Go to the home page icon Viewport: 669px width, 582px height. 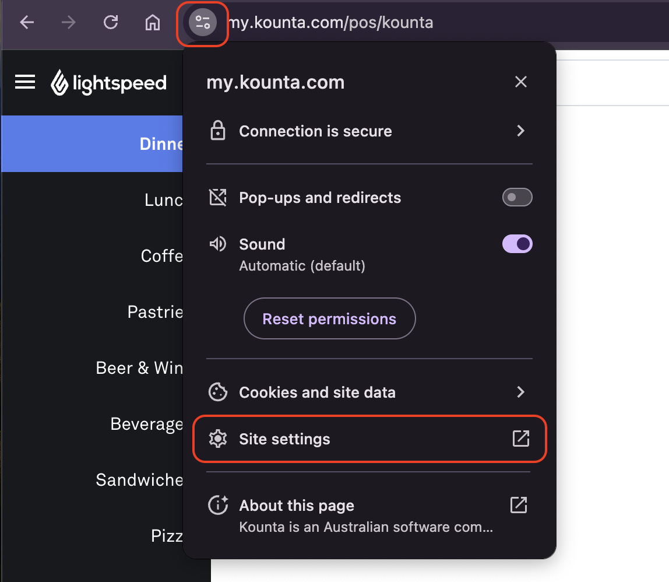(x=152, y=22)
